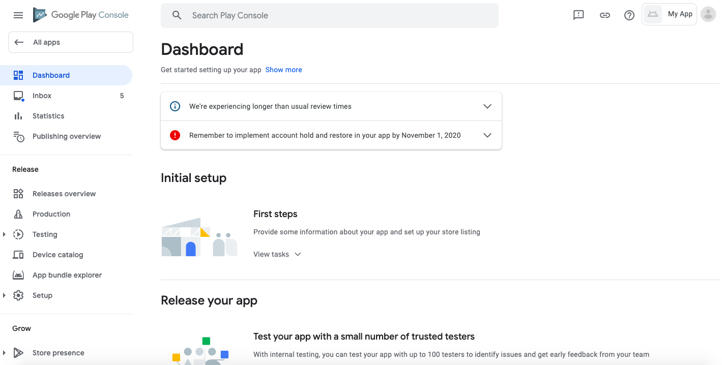The width and height of the screenshot is (722, 365).
Task: Open the help question mark icon
Action: 629,15
